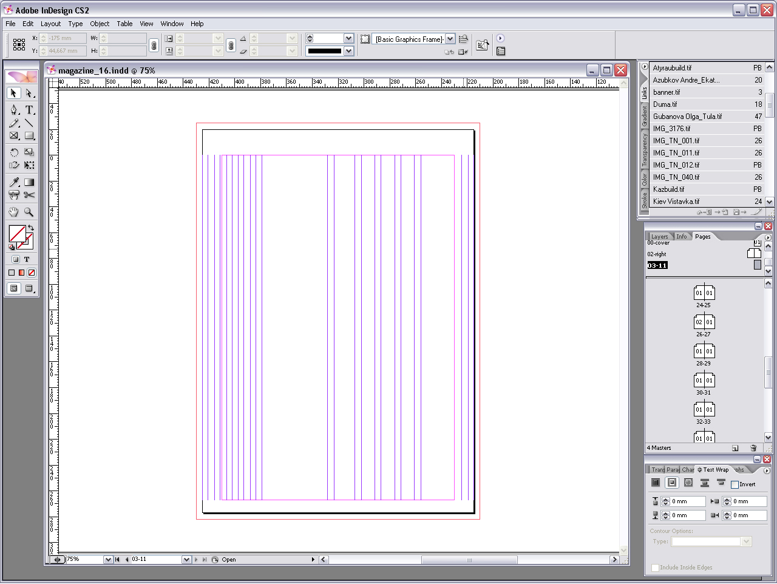Apply None button in toolbox
Viewport: 777px width, 584px height.
pos(32,273)
